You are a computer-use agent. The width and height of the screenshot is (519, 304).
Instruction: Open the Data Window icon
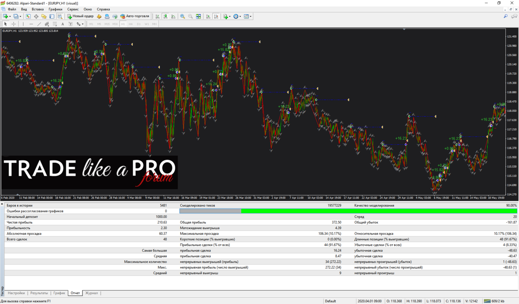36,16
